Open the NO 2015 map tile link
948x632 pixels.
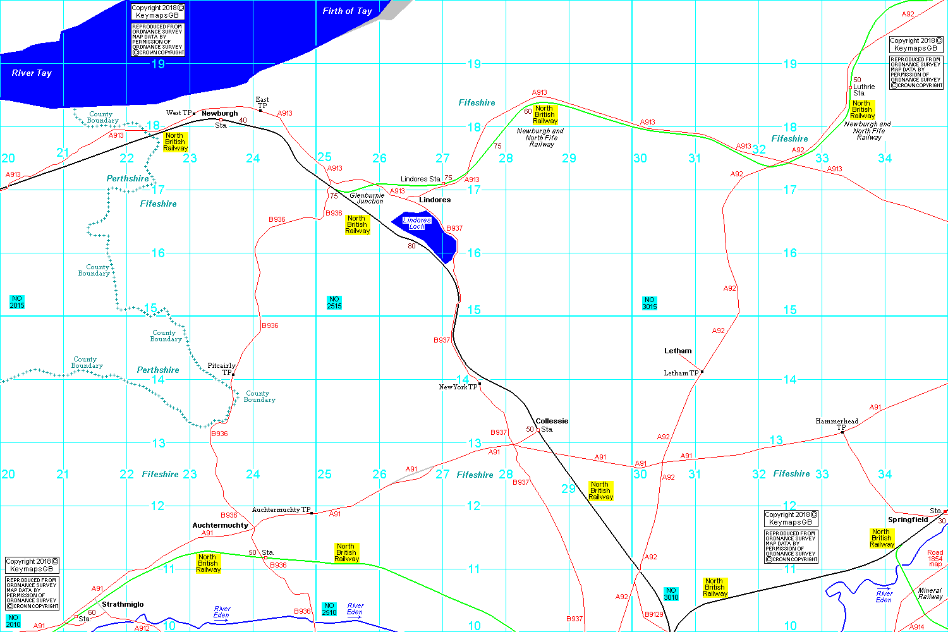coord(17,302)
